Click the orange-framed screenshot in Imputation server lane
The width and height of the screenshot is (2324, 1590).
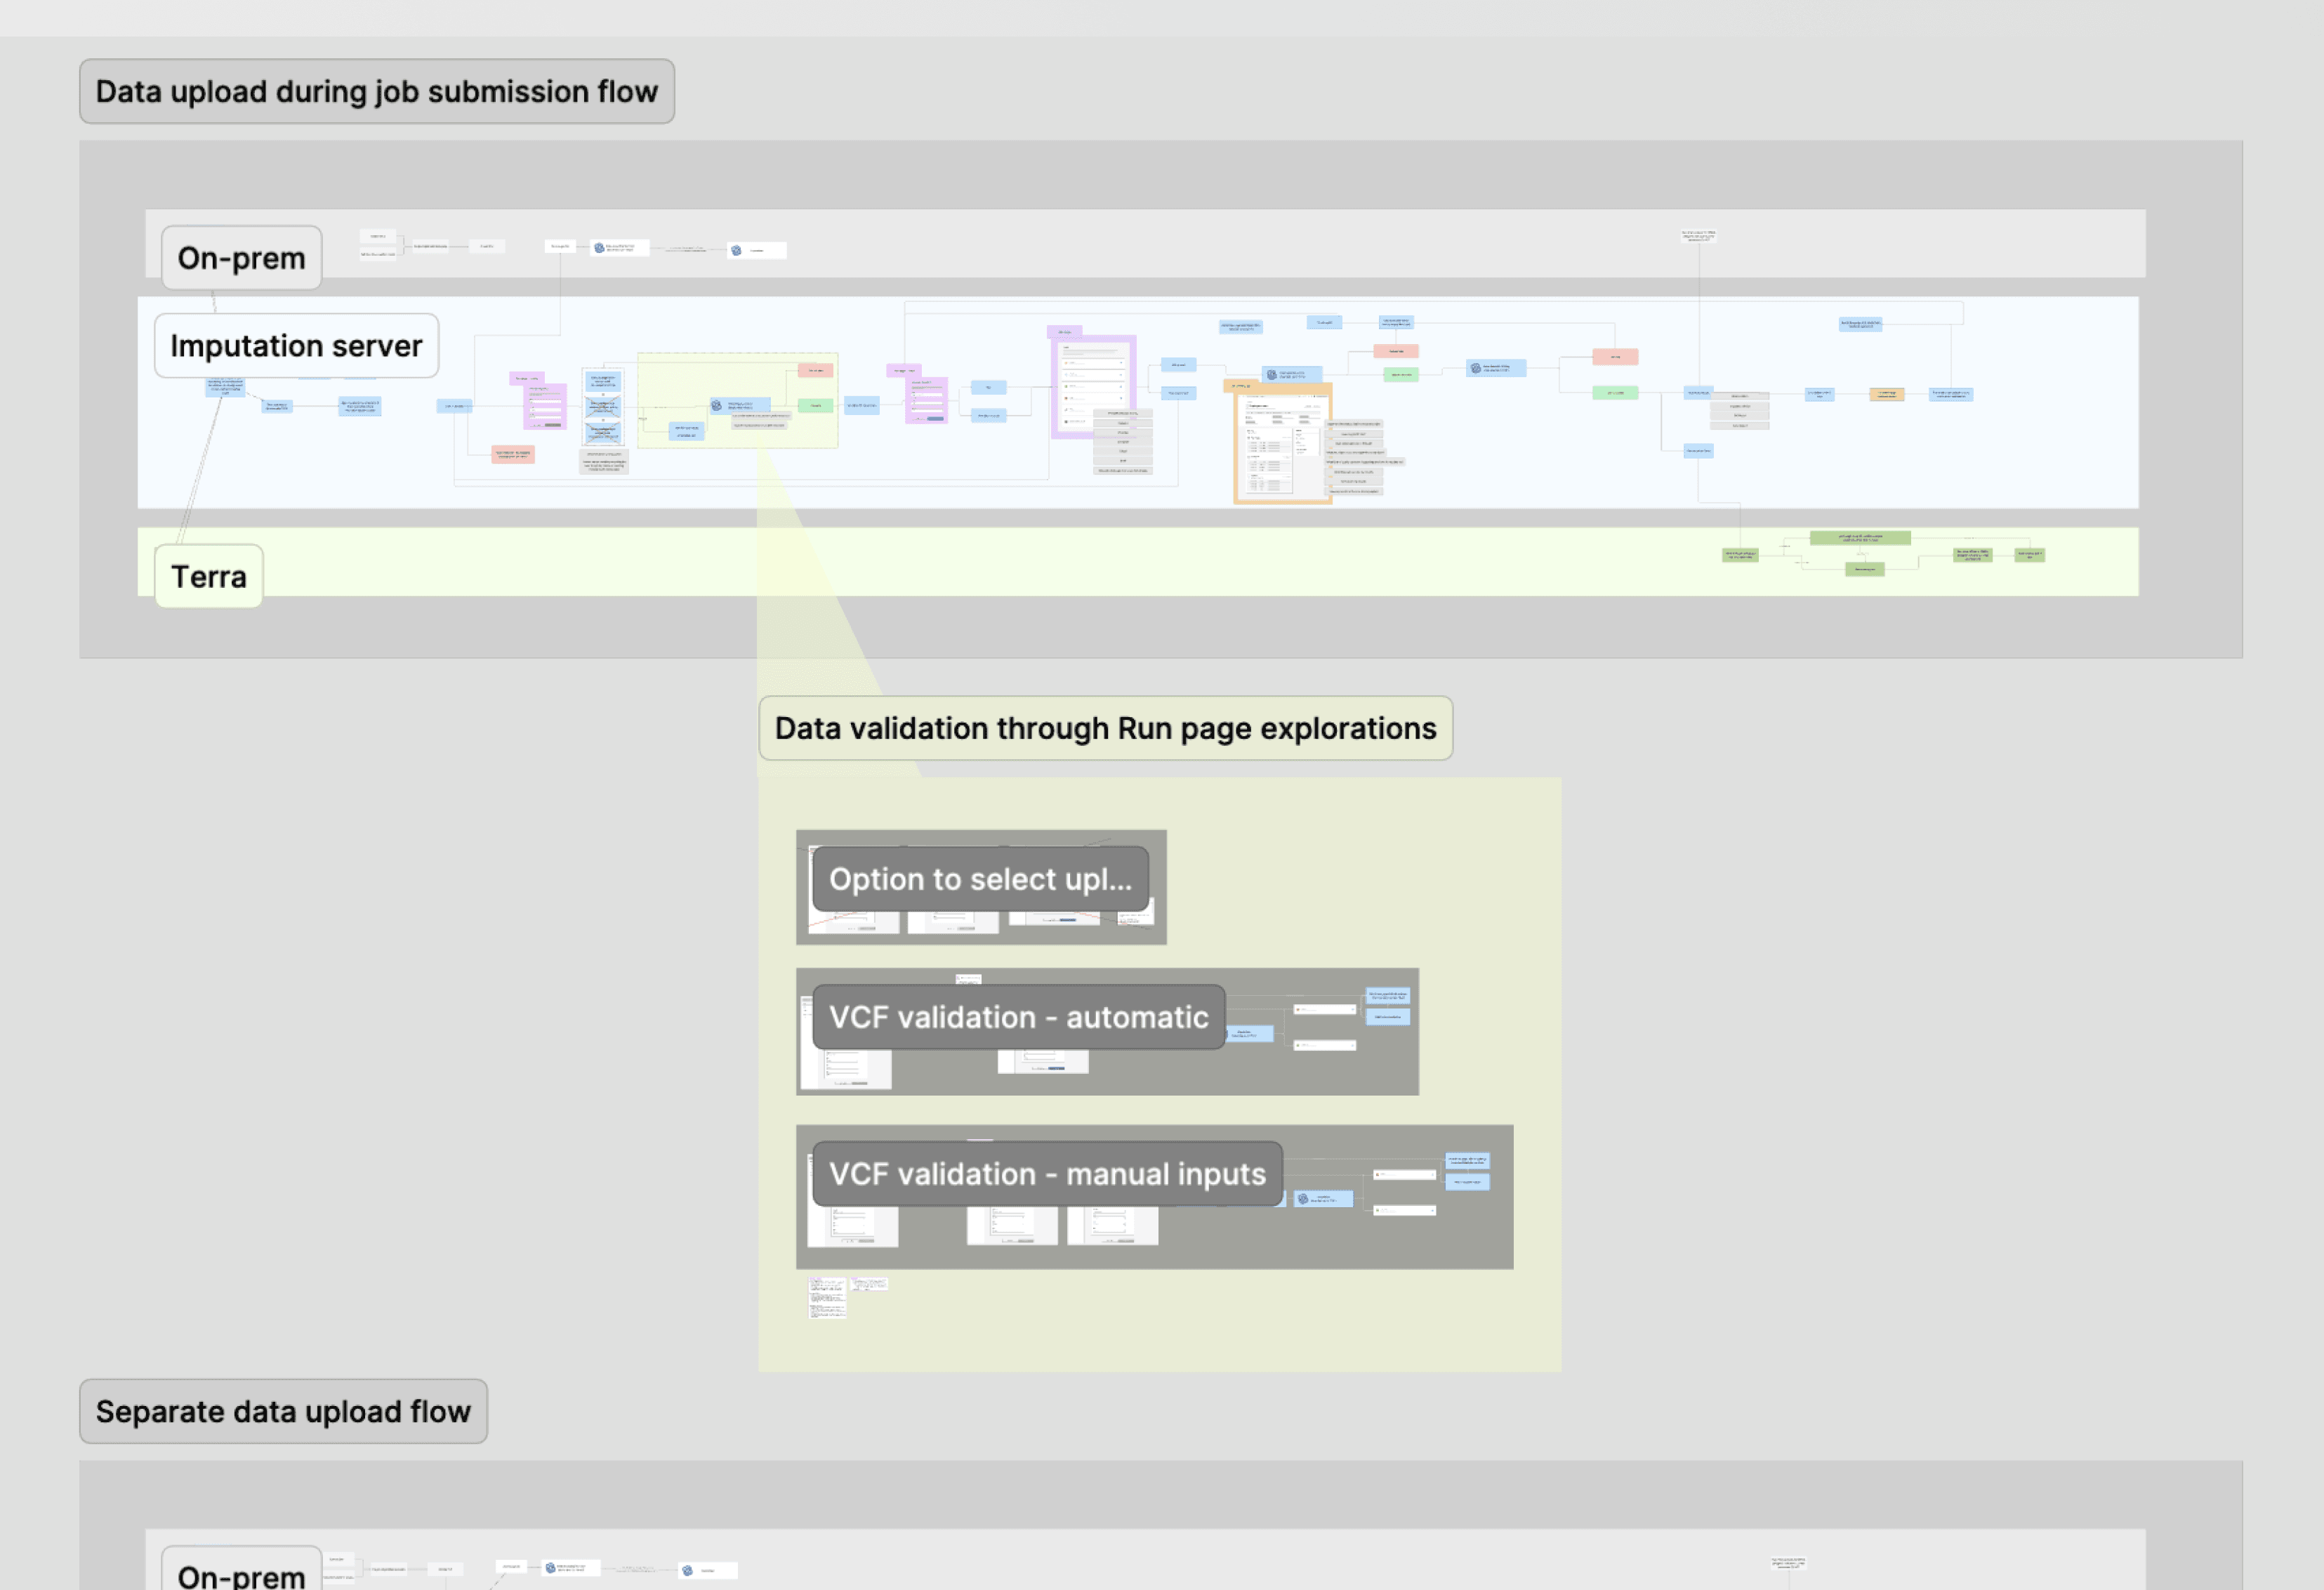[1282, 447]
